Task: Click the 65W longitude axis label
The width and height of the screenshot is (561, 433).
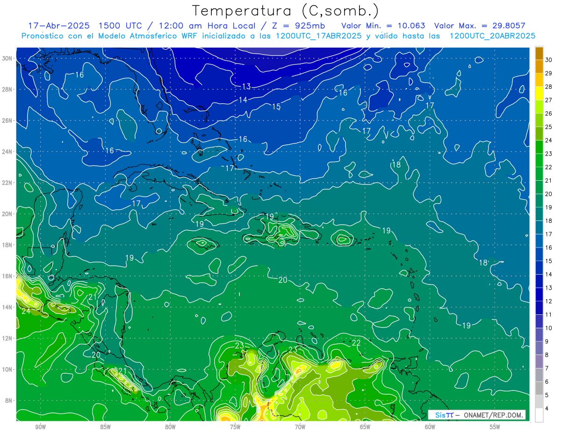Action: click(x=365, y=427)
